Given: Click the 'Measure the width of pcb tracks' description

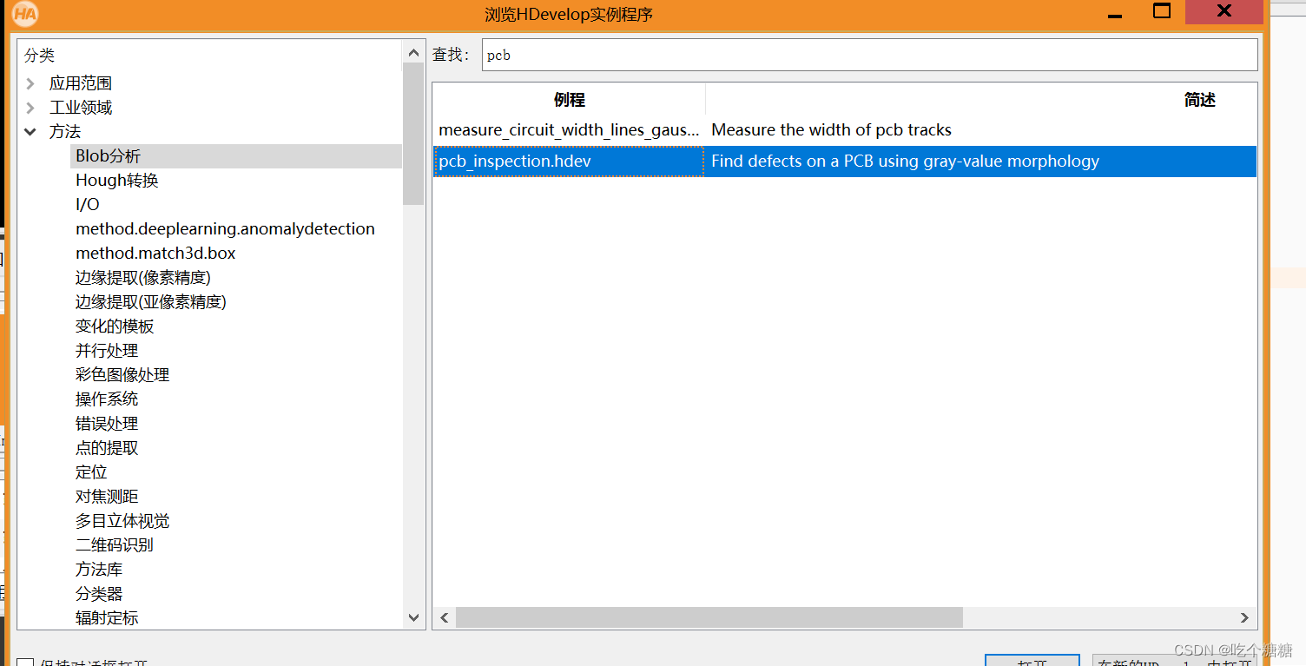Looking at the screenshot, I should [x=831, y=130].
